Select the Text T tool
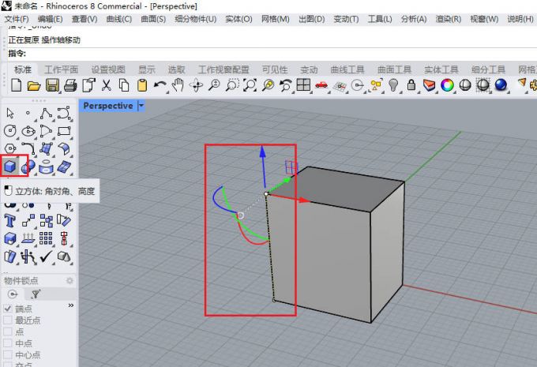 [9, 221]
